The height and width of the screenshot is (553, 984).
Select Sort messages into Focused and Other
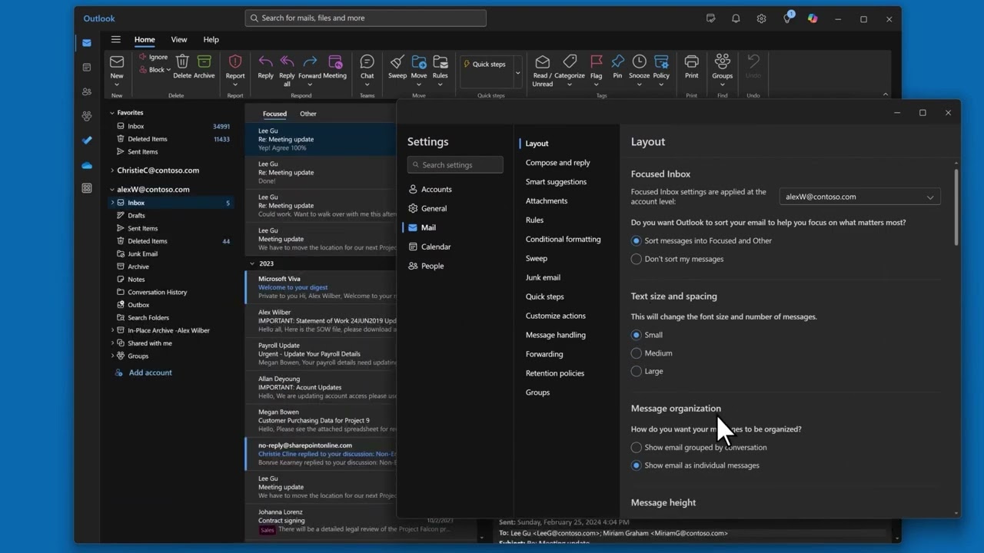click(x=636, y=240)
